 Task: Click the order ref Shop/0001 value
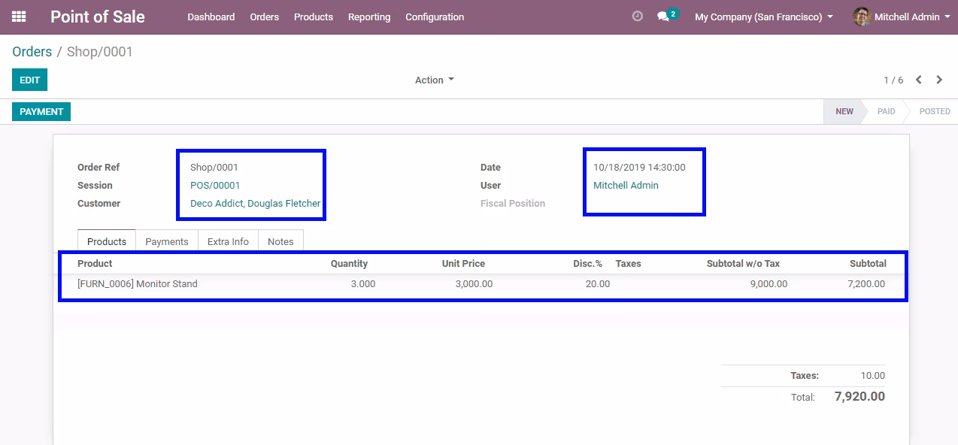pyautogui.click(x=214, y=168)
